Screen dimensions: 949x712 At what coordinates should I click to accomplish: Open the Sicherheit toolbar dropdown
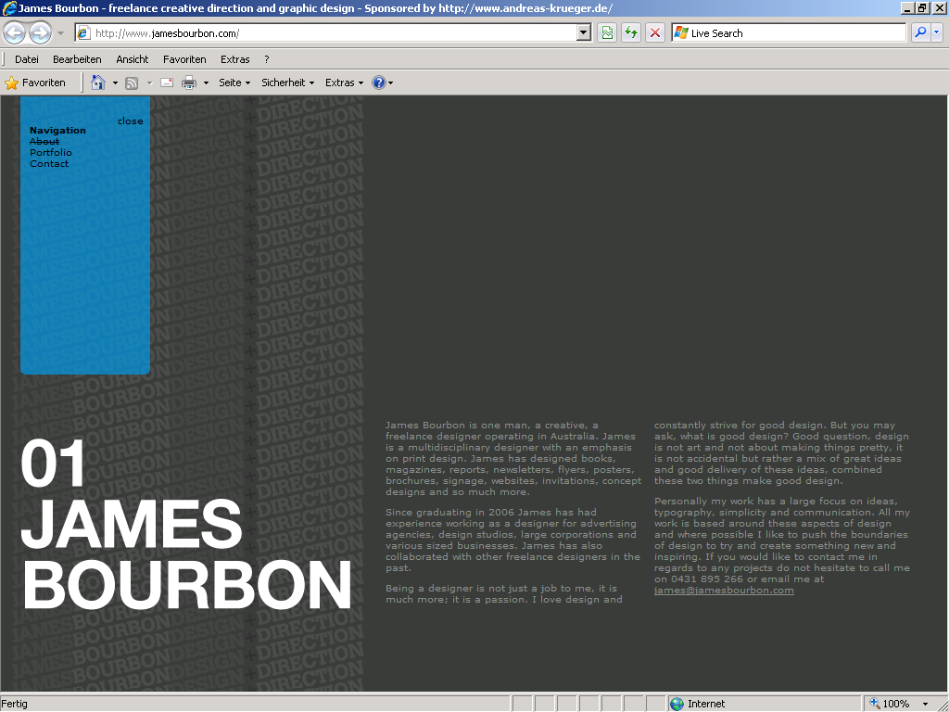pos(287,83)
